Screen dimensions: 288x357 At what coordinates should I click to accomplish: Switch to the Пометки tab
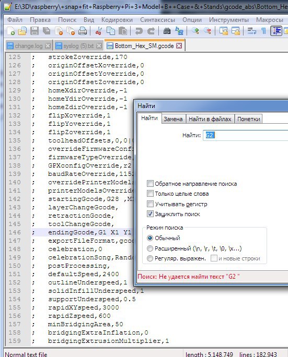(249, 119)
